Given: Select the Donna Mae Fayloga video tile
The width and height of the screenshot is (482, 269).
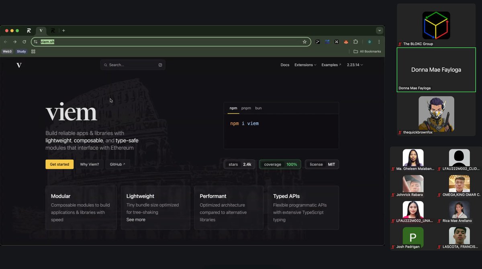Looking at the screenshot, I should (x=436, y=70).
